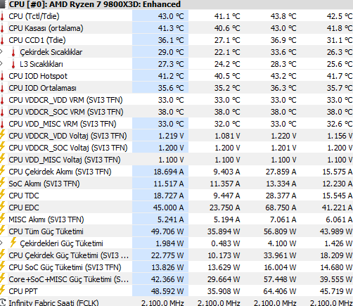
Task: Click thermometer icon beside CPU (Tctl/Tdie)
Action: pos(2,16)
